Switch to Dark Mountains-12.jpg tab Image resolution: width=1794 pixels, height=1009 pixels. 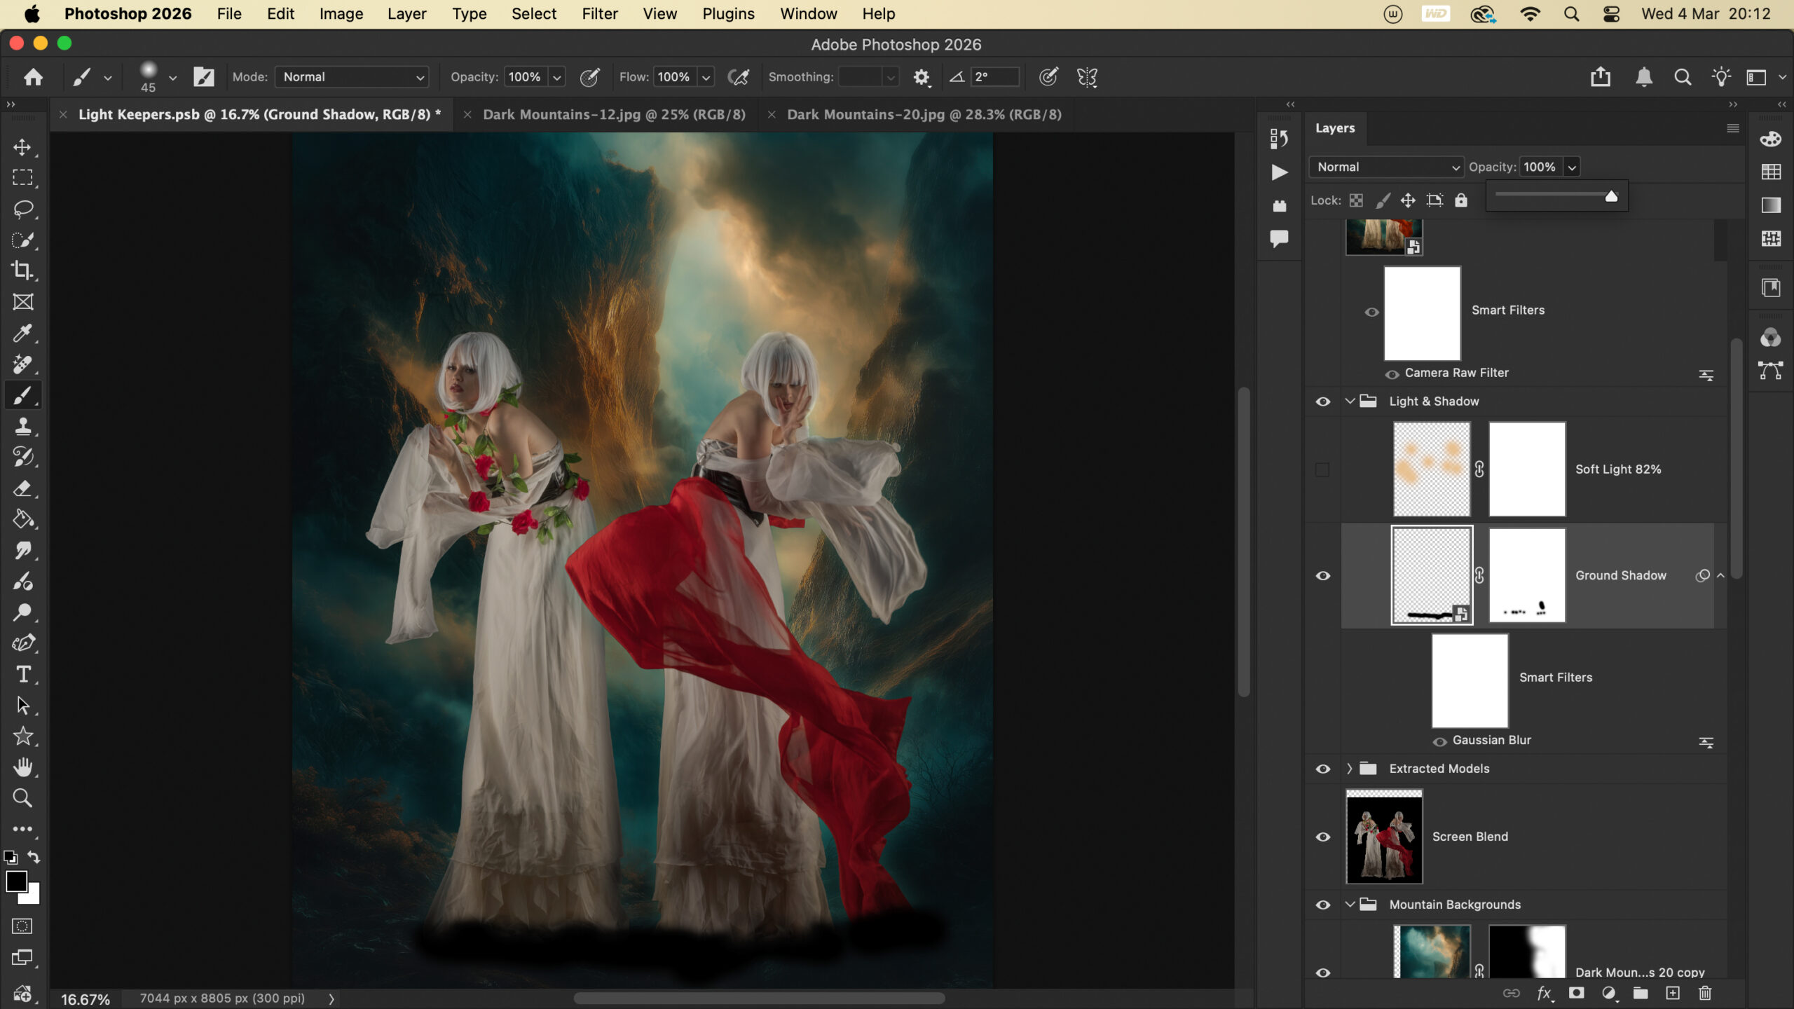point(614,114)
